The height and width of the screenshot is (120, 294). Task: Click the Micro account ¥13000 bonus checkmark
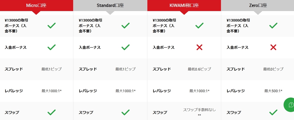pyautogui.click(x=51, y=26)
